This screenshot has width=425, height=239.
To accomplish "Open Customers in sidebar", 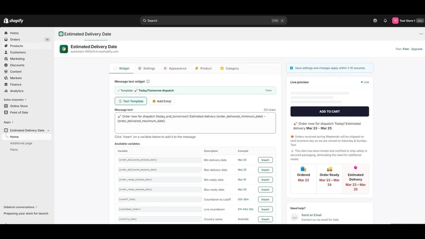I will pos(18,52).
